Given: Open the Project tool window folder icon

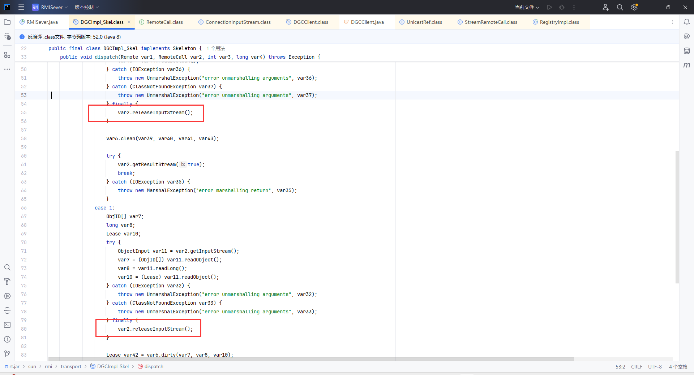Looking at the screenshot, I should point(7,22).
